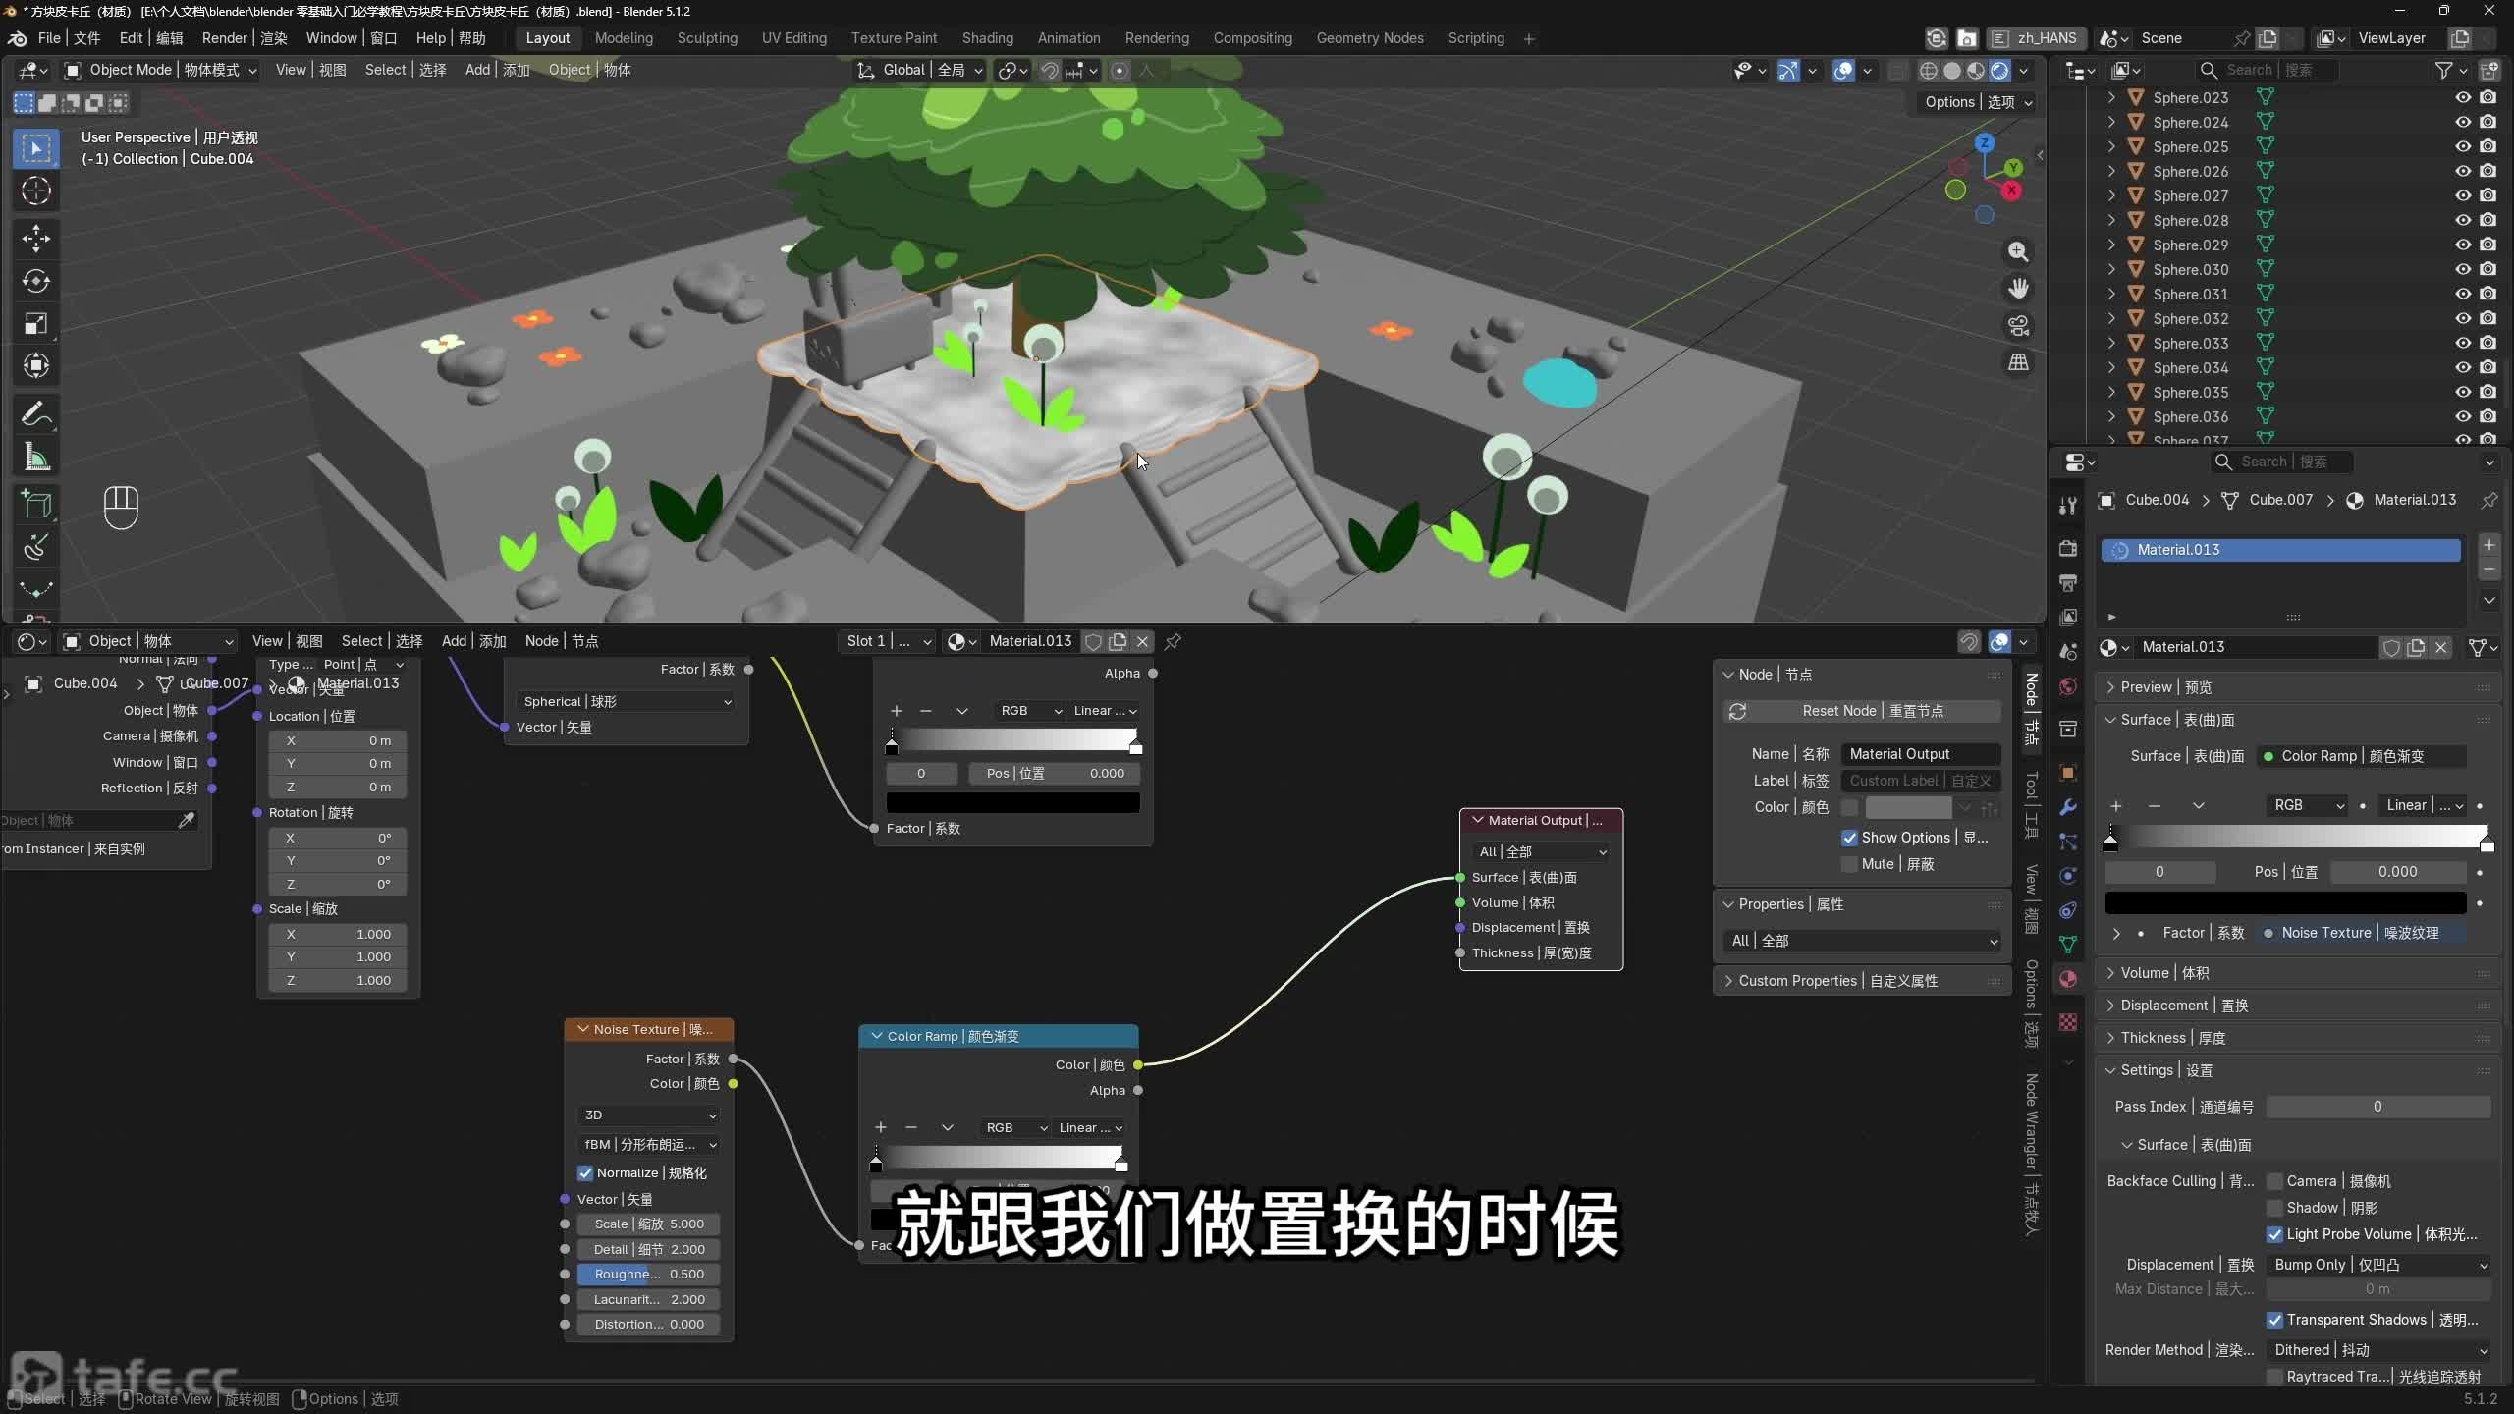
Task: Open viewport Options button
Action: tap(1979, 102)
